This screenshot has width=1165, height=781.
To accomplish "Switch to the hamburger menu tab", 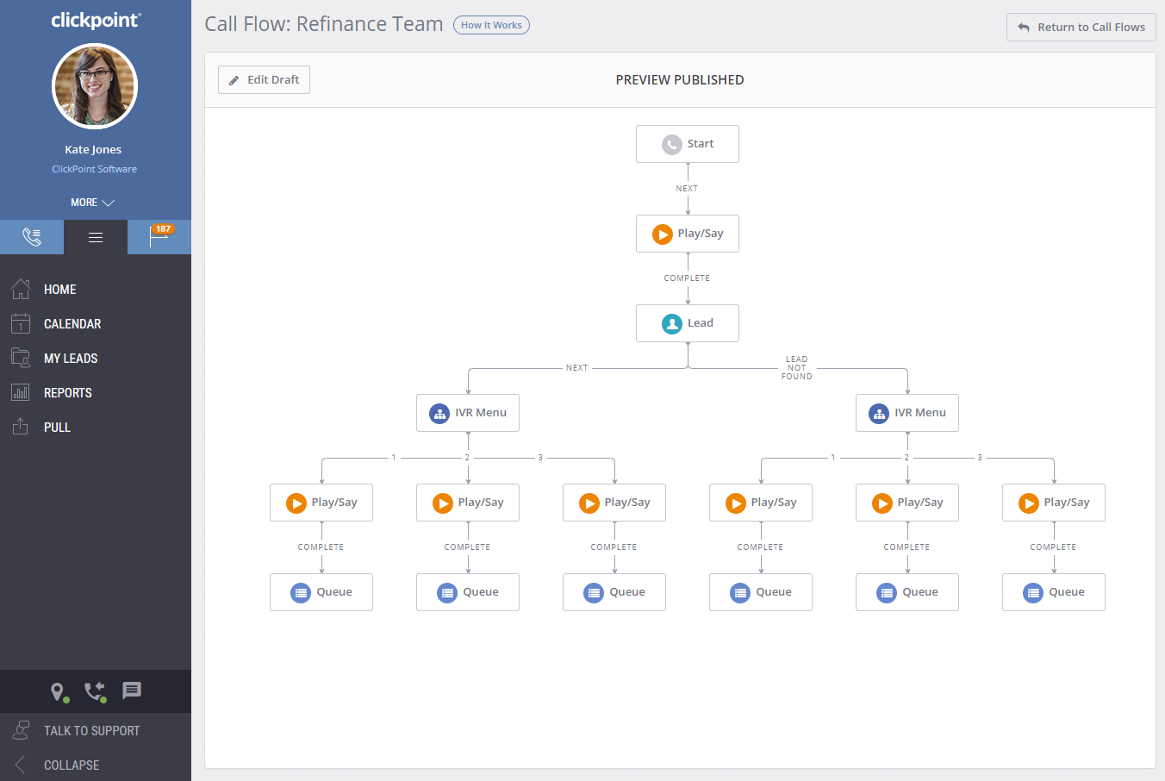I will pos(95,236).
